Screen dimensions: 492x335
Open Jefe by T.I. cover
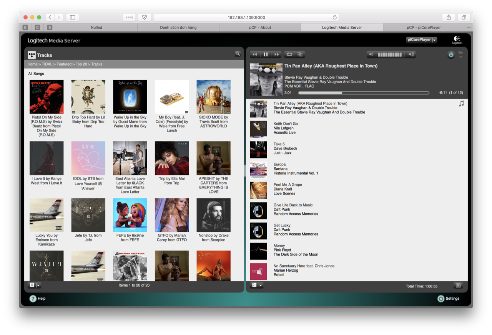click(88, 215)
